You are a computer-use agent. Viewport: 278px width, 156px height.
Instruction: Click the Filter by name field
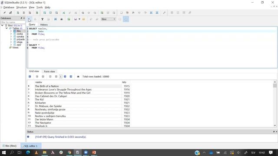coord(13,22)
